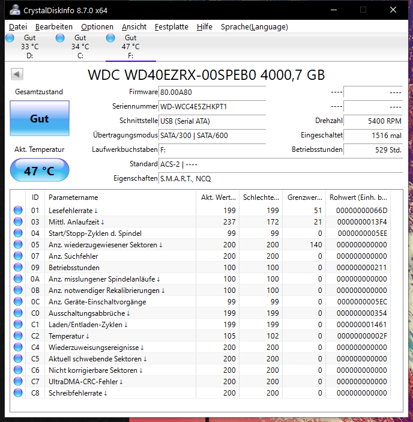The image size is (413, 422).
Task: Click status icon of Betriebsstunden 09 row
Action: (18, 267)
